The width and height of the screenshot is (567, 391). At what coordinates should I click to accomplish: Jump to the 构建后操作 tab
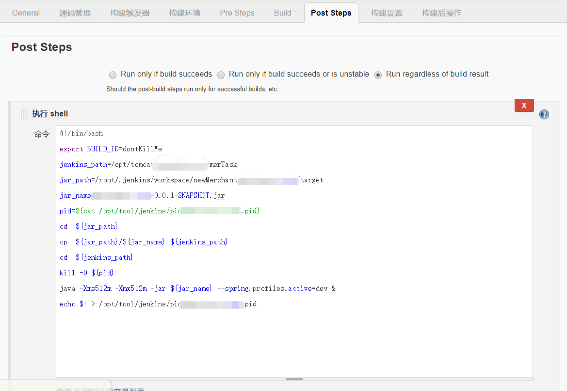coord(441,13)
